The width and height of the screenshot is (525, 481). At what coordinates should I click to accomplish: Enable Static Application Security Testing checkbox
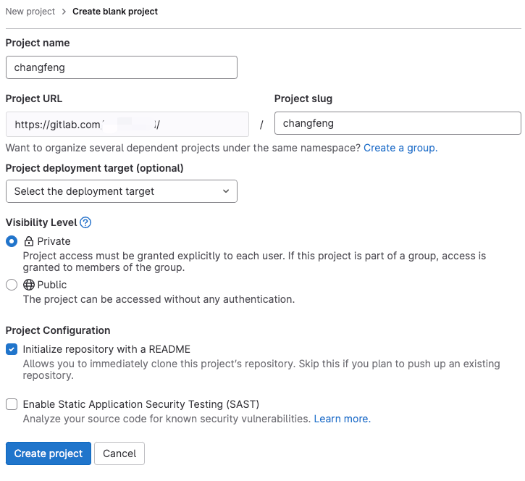(12, 404)
